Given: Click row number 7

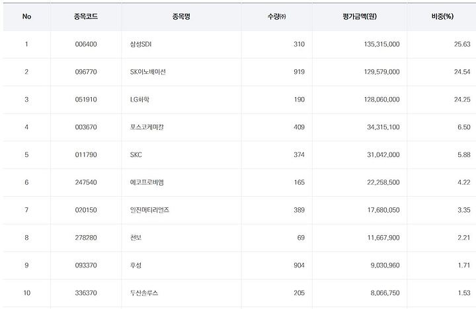Looking at the screenshot, I should [26, 210].
